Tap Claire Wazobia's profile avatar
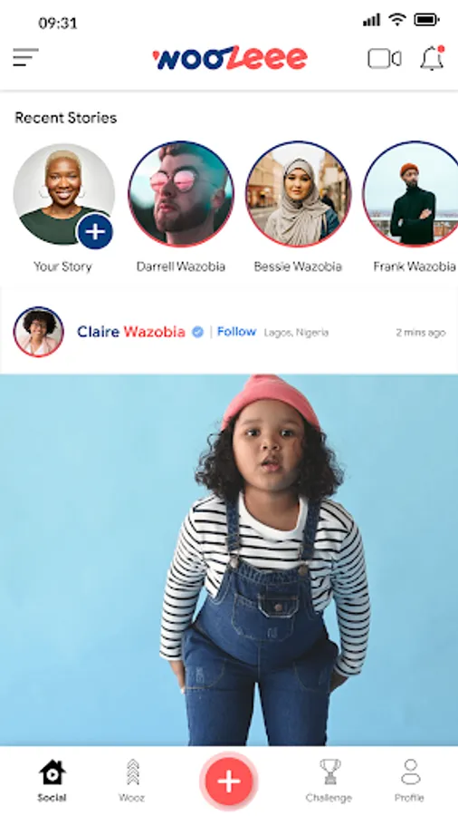 pyautogui.click(x=39, y=332)
